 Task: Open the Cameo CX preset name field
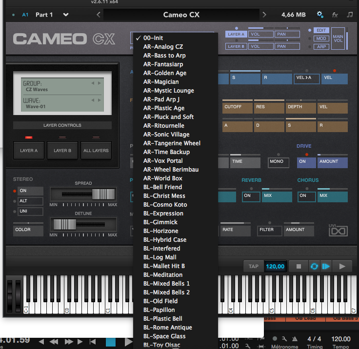[181, 15]
